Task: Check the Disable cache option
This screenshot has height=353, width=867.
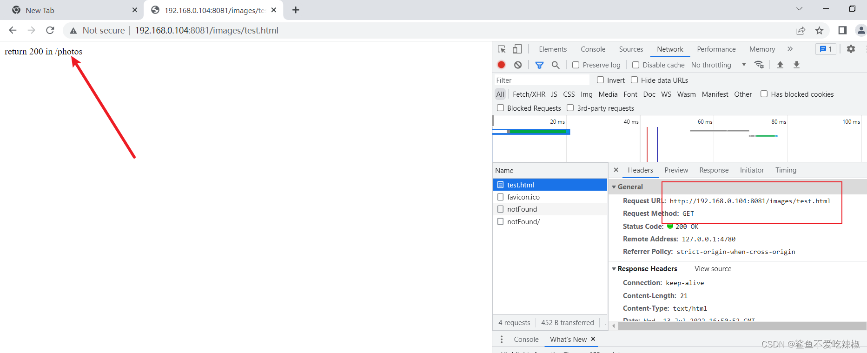Action: 636,65
